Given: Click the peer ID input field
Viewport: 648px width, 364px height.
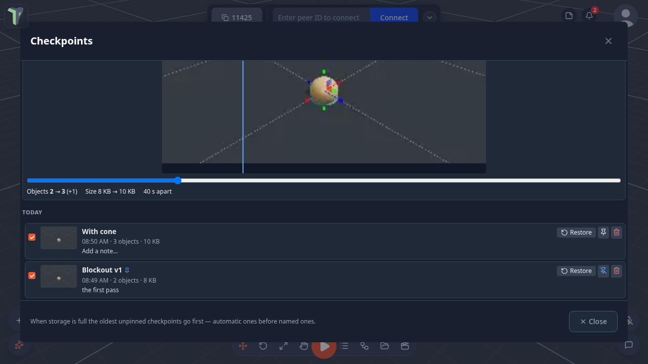Looking at the screenshot, I should [x=321, y=18].
